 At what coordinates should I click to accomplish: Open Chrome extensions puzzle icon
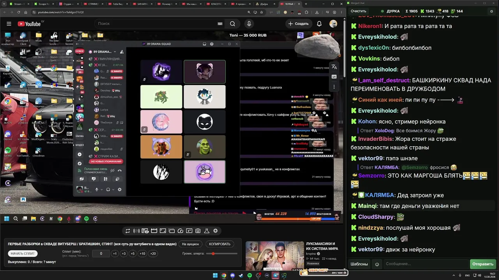(x=307, y=12)
